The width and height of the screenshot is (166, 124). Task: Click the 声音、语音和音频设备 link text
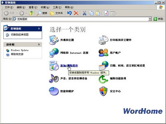(74, 78)
